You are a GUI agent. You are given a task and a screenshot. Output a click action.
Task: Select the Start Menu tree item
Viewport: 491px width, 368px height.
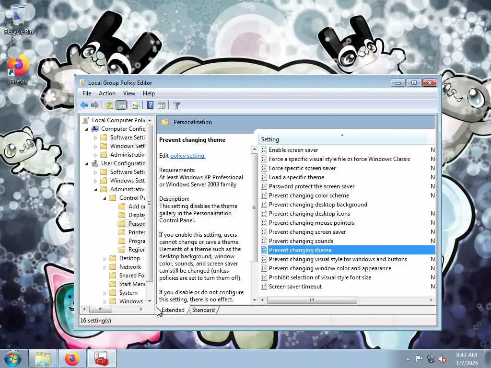[x=132, y=284]
